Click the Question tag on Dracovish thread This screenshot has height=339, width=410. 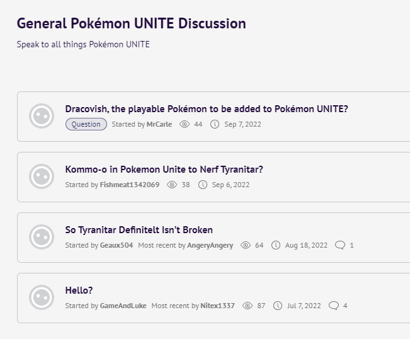point(86,124)
